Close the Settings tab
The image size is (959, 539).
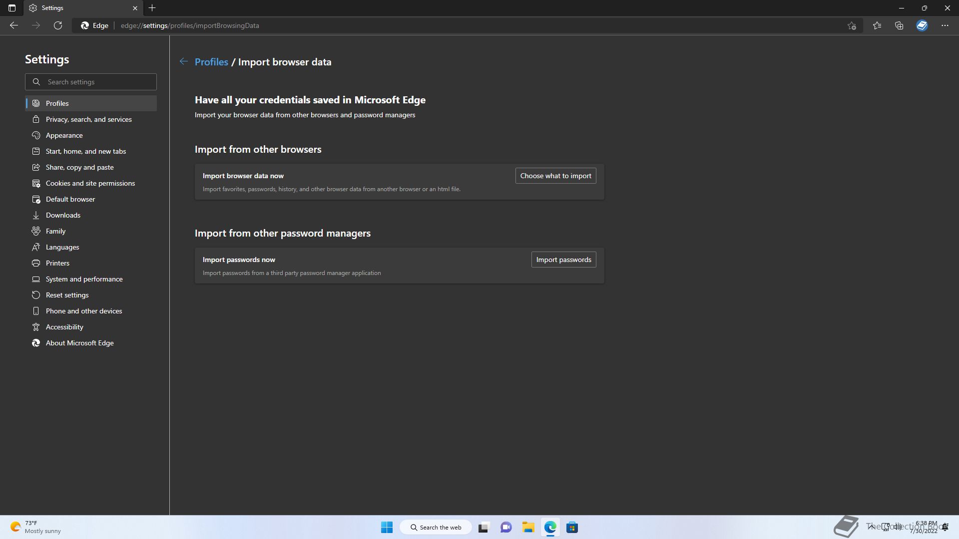[x=135, y=8]
